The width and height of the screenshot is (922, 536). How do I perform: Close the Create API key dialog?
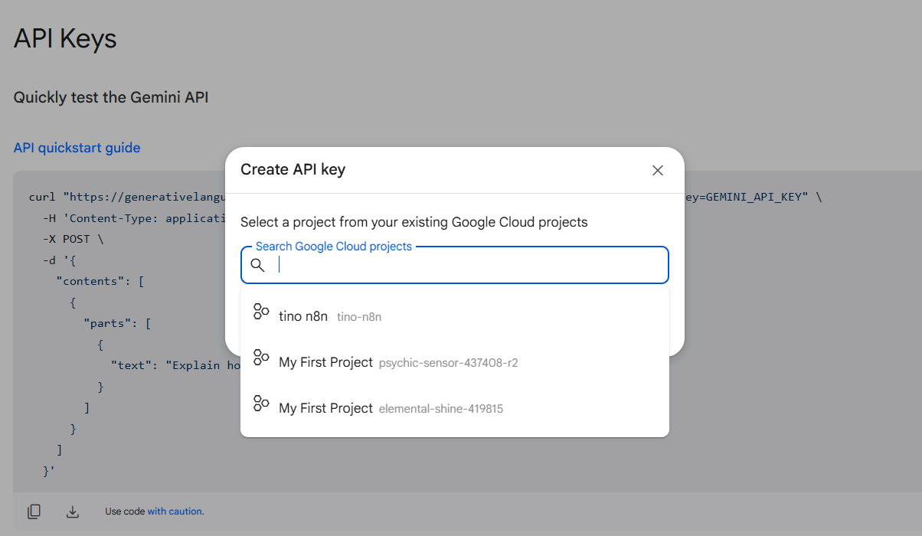(657, 170)
